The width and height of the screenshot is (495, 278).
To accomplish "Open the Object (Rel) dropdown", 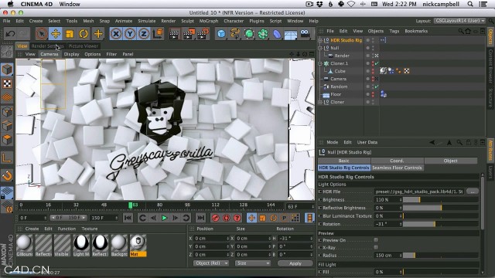I will tap(211, 263).
